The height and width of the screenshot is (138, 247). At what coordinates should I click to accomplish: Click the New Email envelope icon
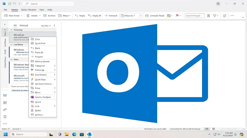6,16
